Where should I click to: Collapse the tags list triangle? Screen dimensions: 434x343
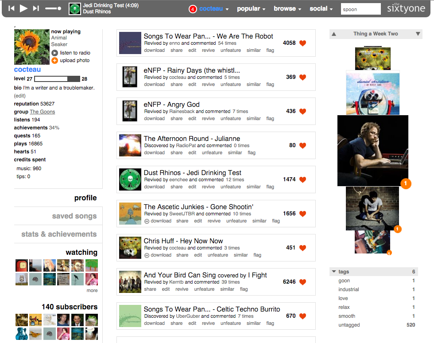[334, 272]
